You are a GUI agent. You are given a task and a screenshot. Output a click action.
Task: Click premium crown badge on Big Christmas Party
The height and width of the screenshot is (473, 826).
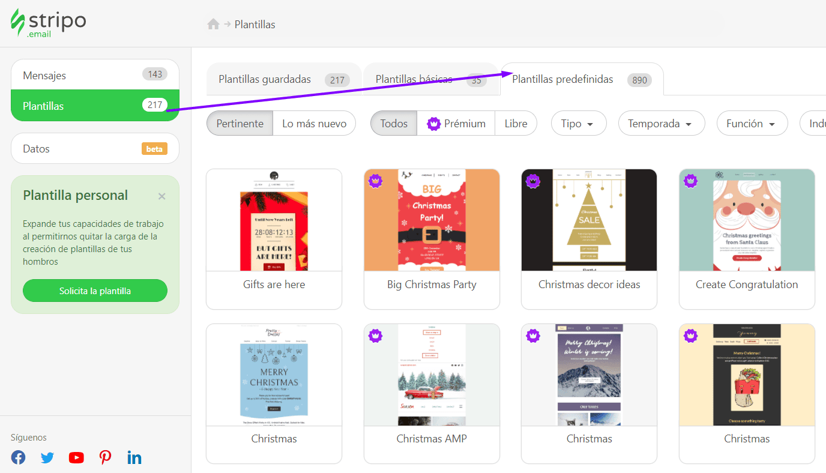click(376, 181)
